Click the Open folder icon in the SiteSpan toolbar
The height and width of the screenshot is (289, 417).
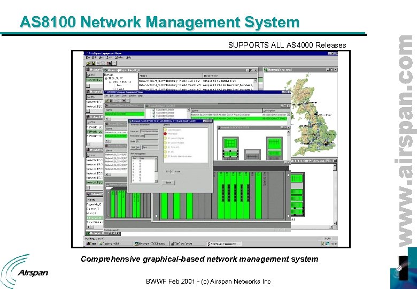(x=89, y=63)
